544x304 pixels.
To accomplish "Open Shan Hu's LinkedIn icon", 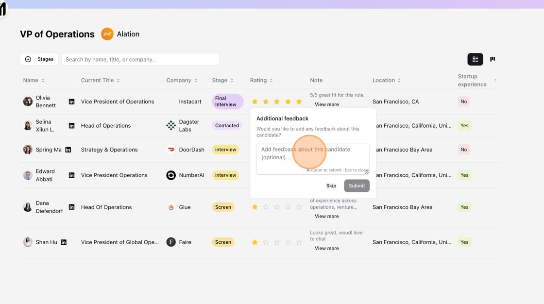I will 64,242.
